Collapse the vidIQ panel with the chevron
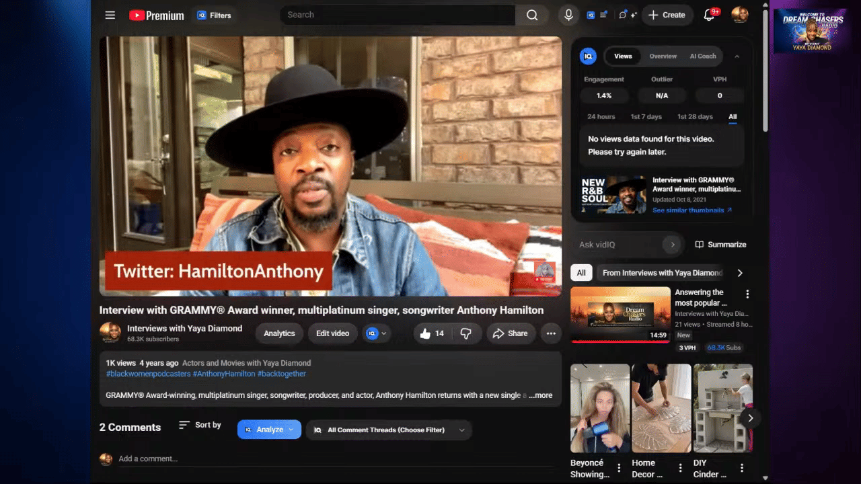The height and width of the screenshot is (484, 861). pyautogui.click(x=737, y=56)
